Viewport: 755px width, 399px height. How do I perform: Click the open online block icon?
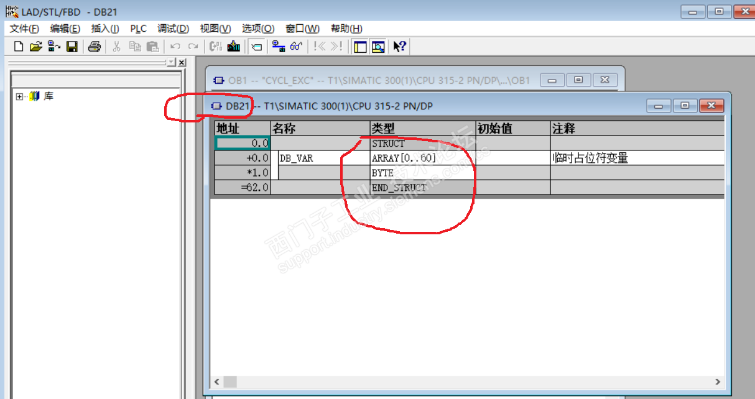[x=54, y=47]
